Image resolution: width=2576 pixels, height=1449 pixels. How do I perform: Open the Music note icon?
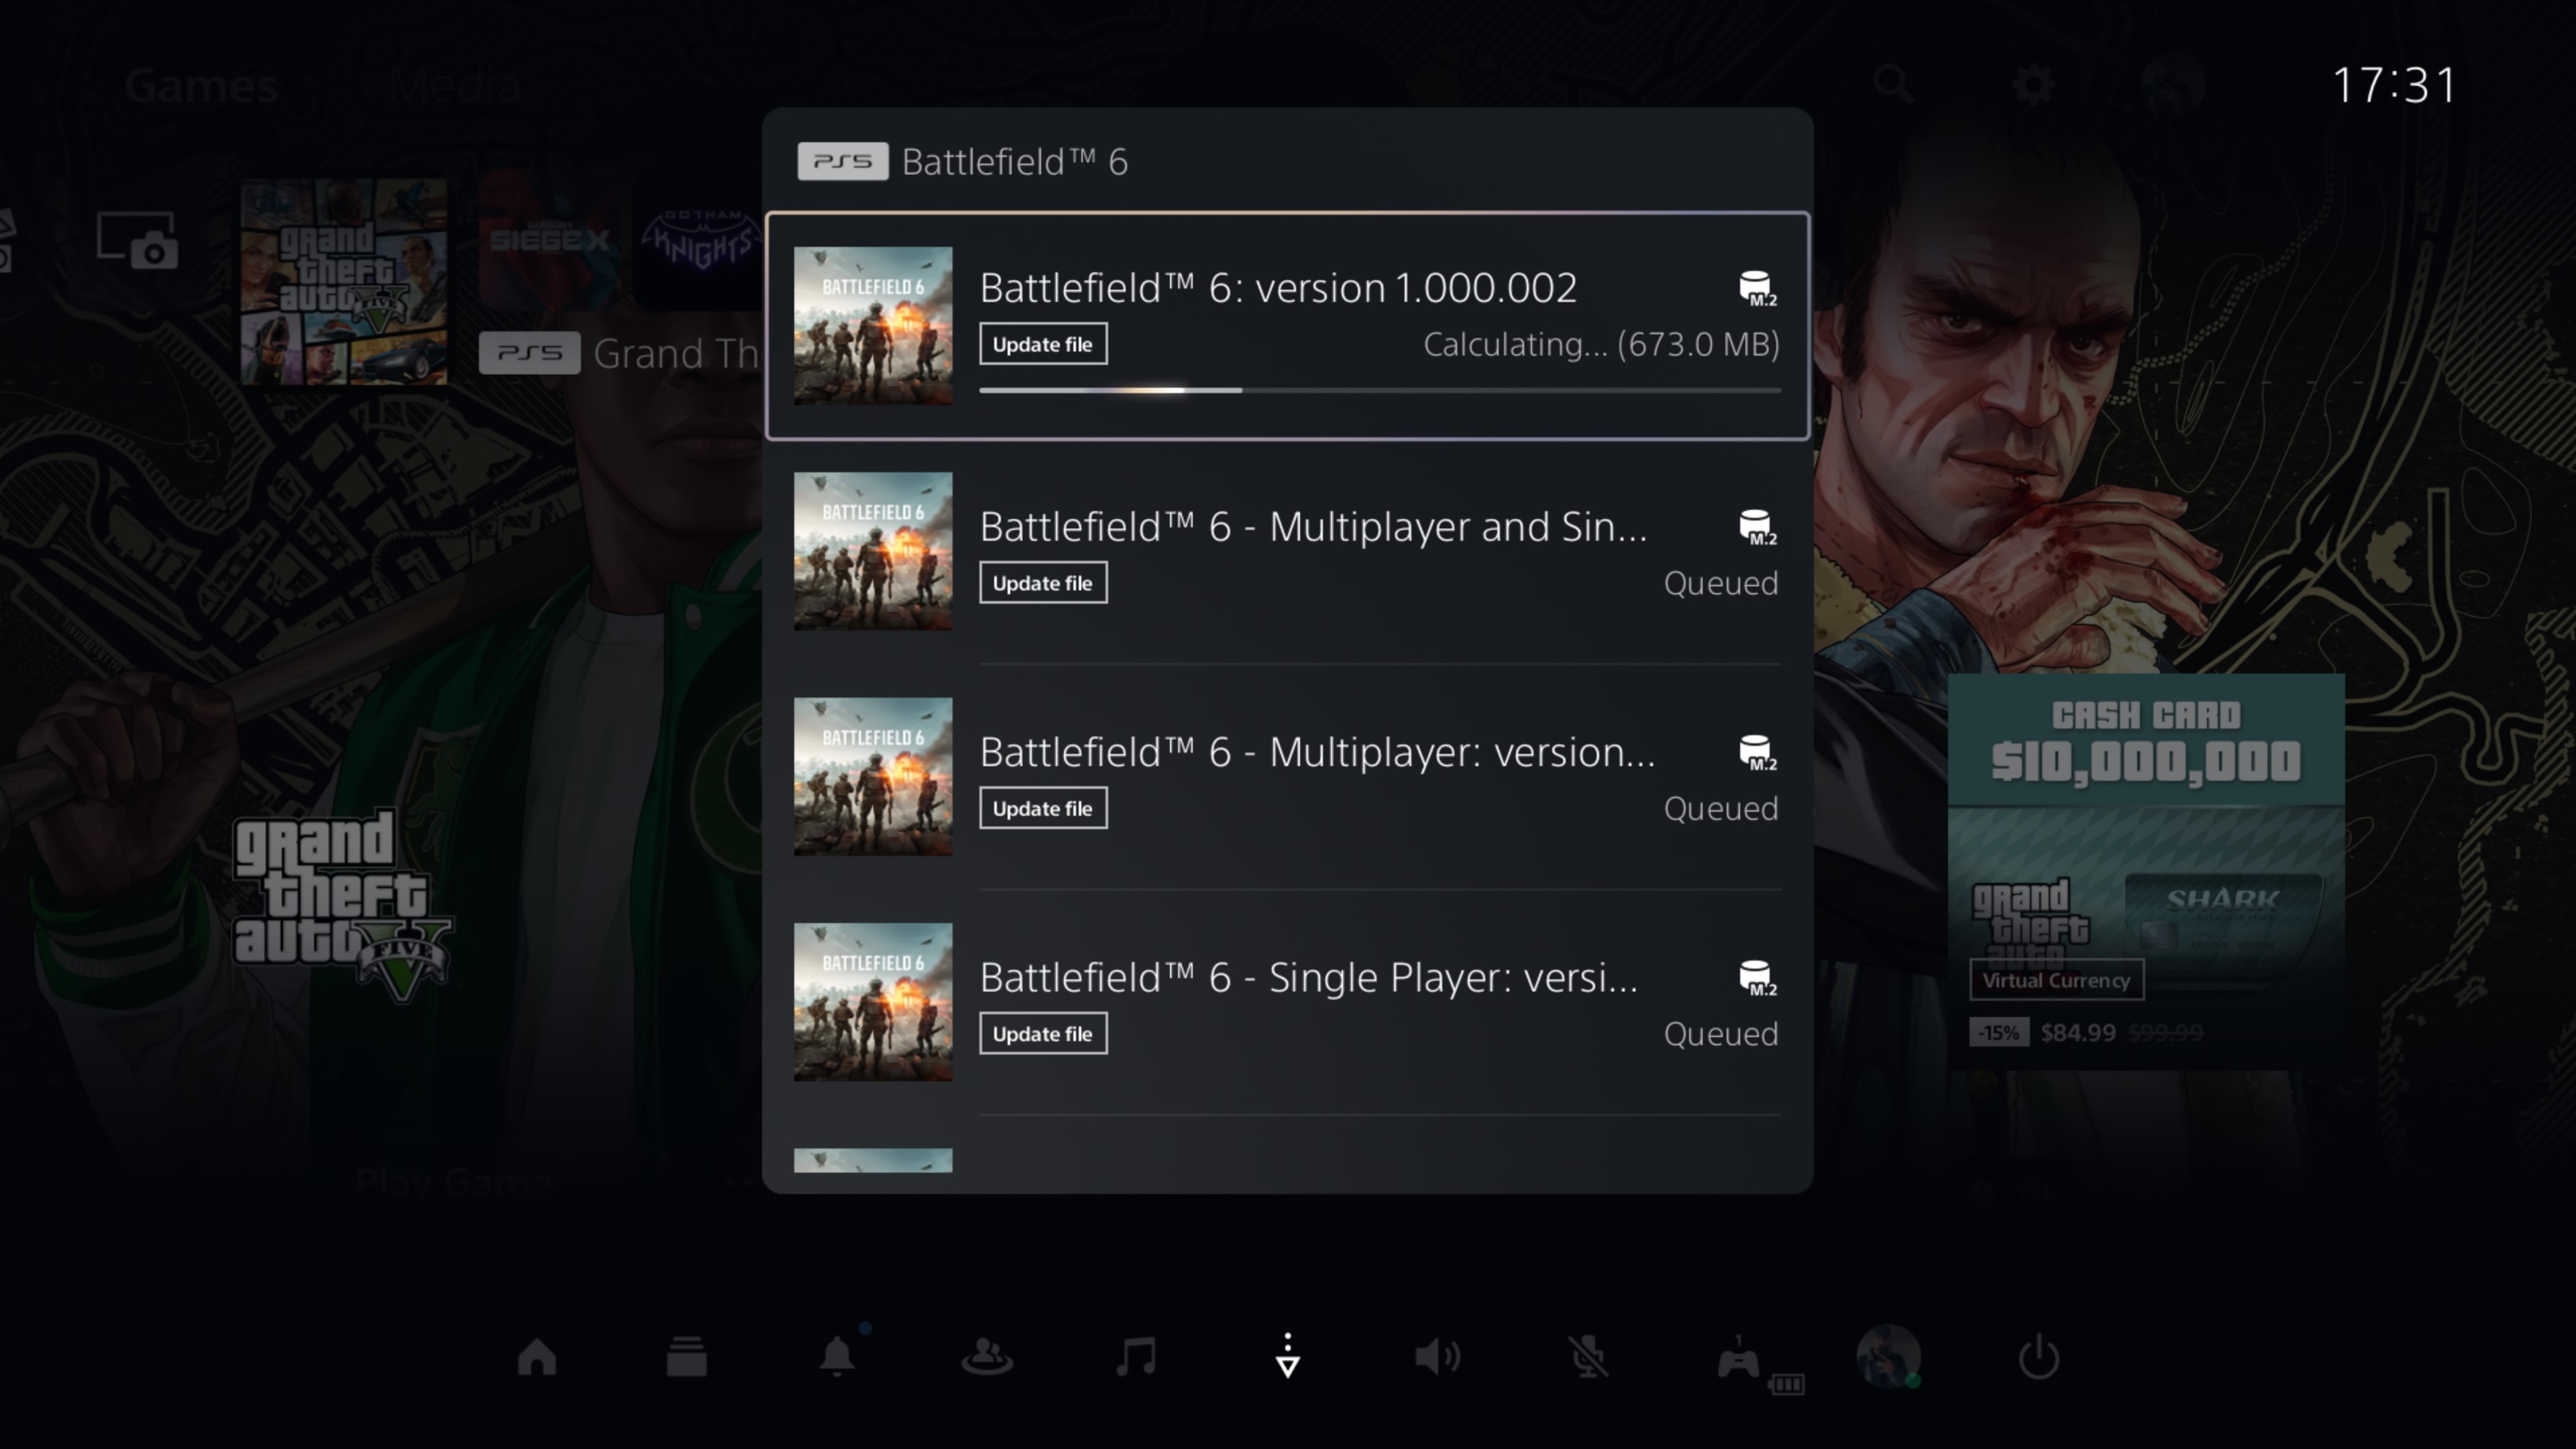click(1137, 1357)
